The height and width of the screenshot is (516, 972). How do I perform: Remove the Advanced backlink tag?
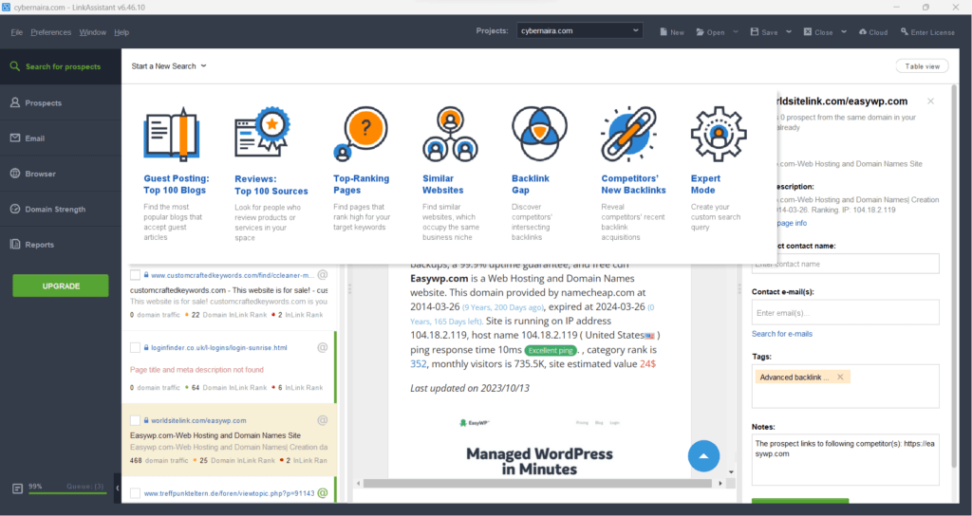[840, 378]
